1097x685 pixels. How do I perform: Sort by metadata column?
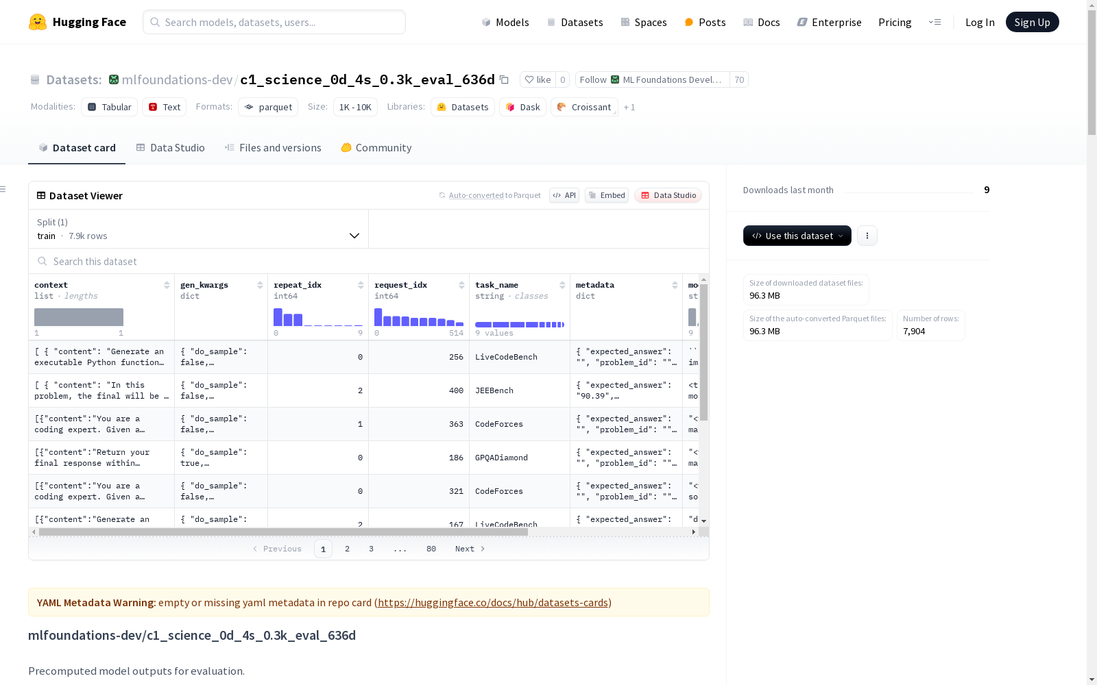click(x=675, y=285)
